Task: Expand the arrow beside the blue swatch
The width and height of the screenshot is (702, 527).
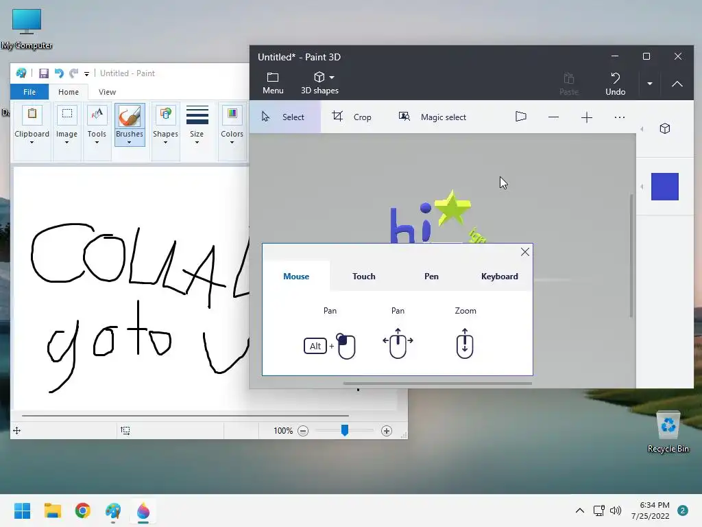Action: pos(642,187)
